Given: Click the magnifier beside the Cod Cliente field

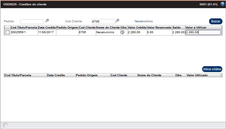Looking at the screenshot, I should pyautogui.click(x=117, y=21).
